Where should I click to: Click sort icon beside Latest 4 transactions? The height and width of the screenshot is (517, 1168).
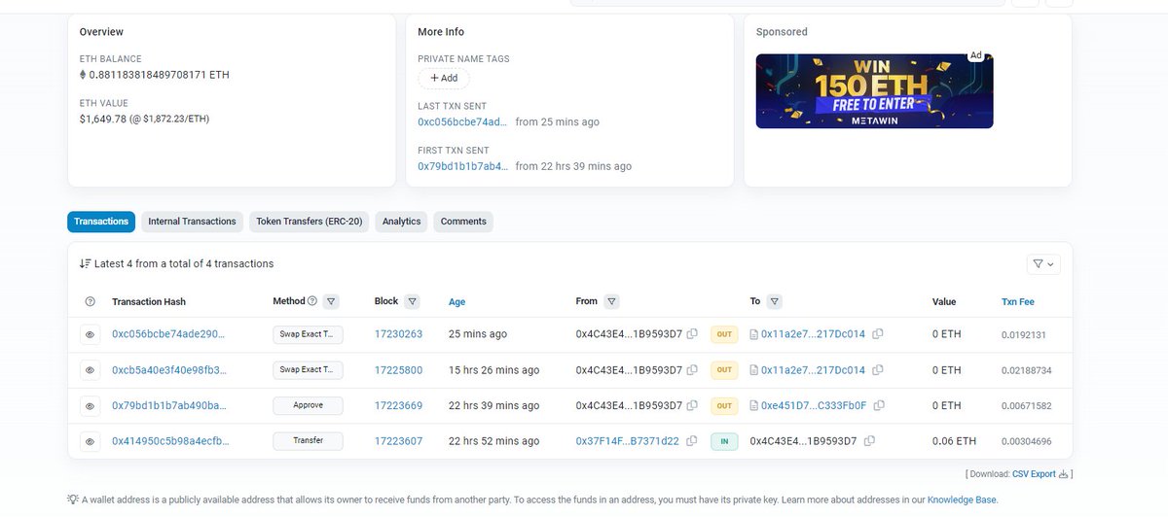(85, 264)
